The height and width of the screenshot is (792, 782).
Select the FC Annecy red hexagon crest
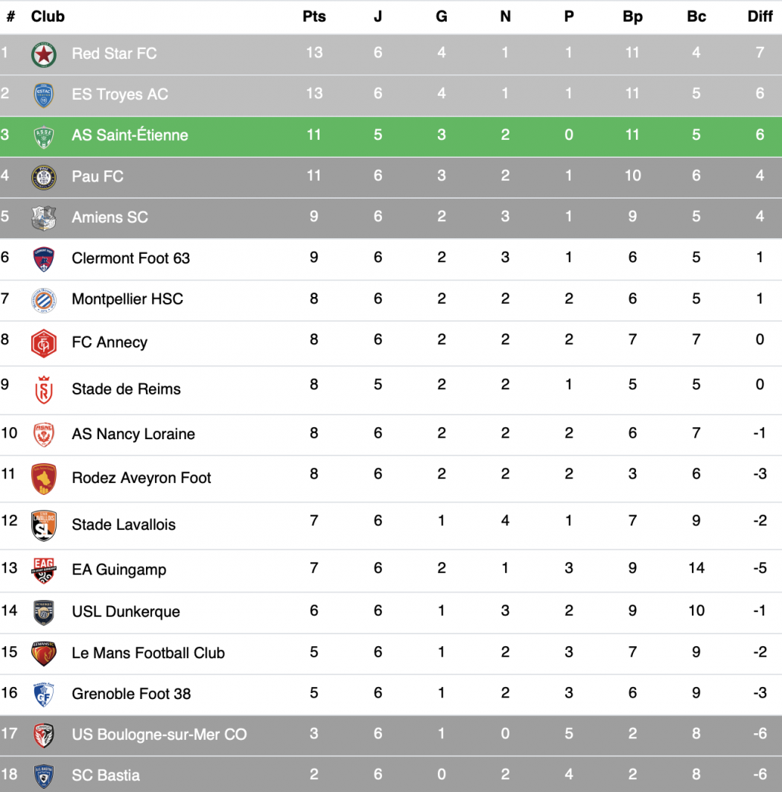pyautogui.click(x=43, y=343)
